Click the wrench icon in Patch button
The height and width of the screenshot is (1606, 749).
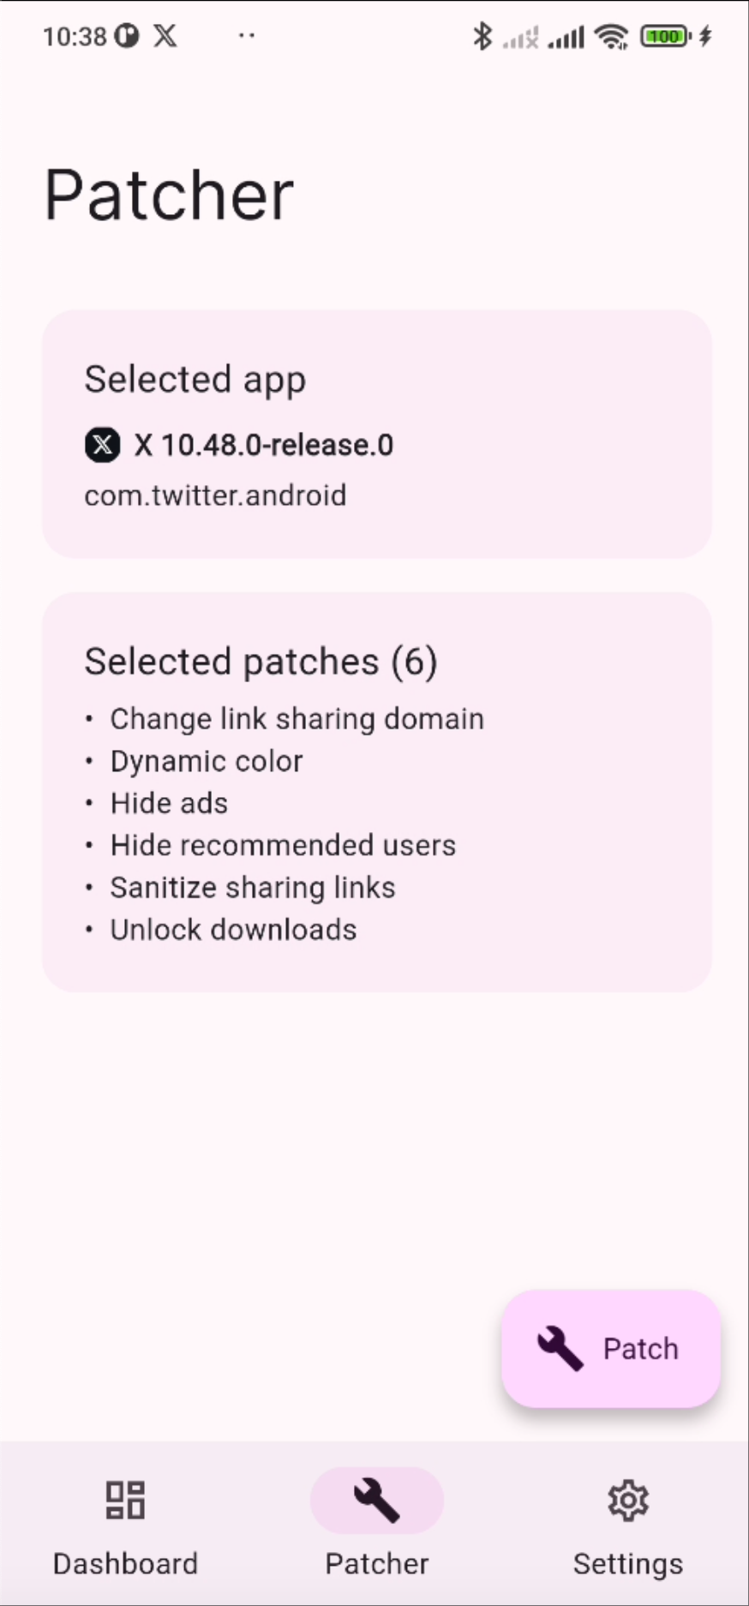pos(560,1349)
